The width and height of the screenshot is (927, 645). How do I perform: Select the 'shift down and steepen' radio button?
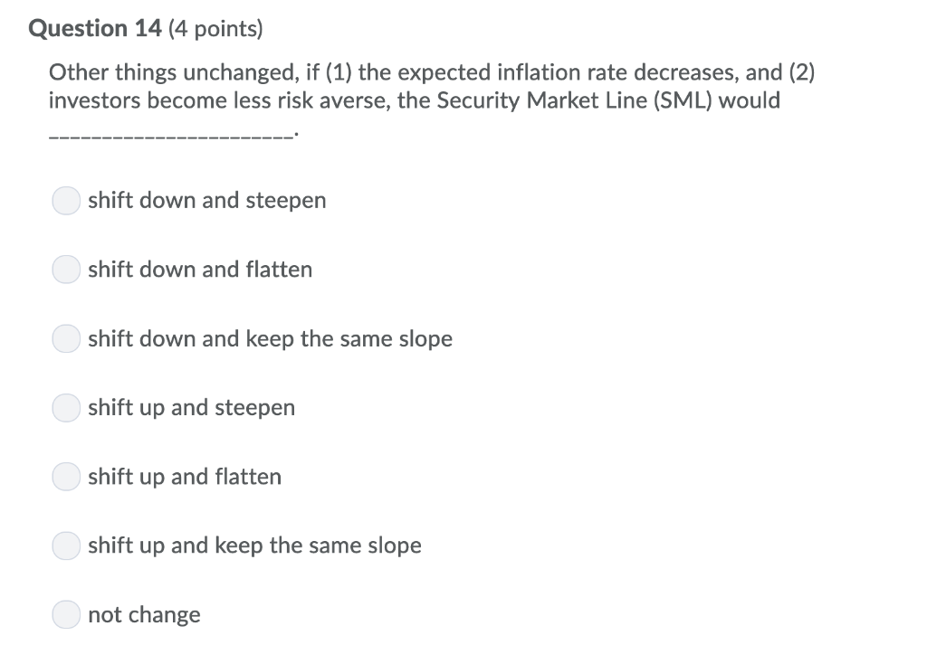point(65,201)
